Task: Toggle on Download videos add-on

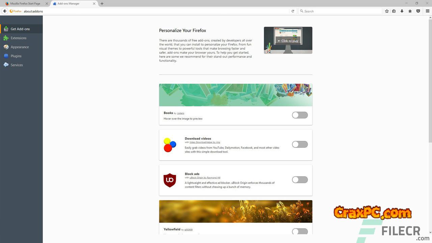Action: click(300, 144)
